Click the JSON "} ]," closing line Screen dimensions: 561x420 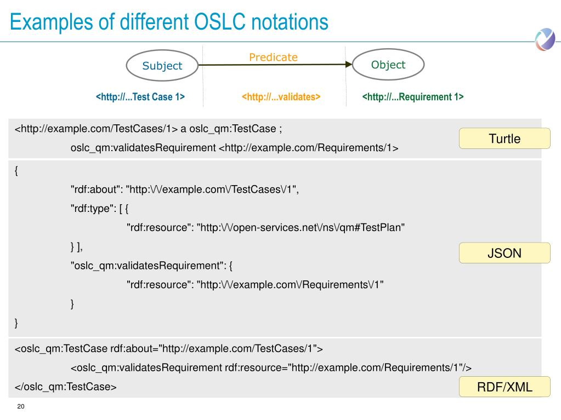point(77,247)
